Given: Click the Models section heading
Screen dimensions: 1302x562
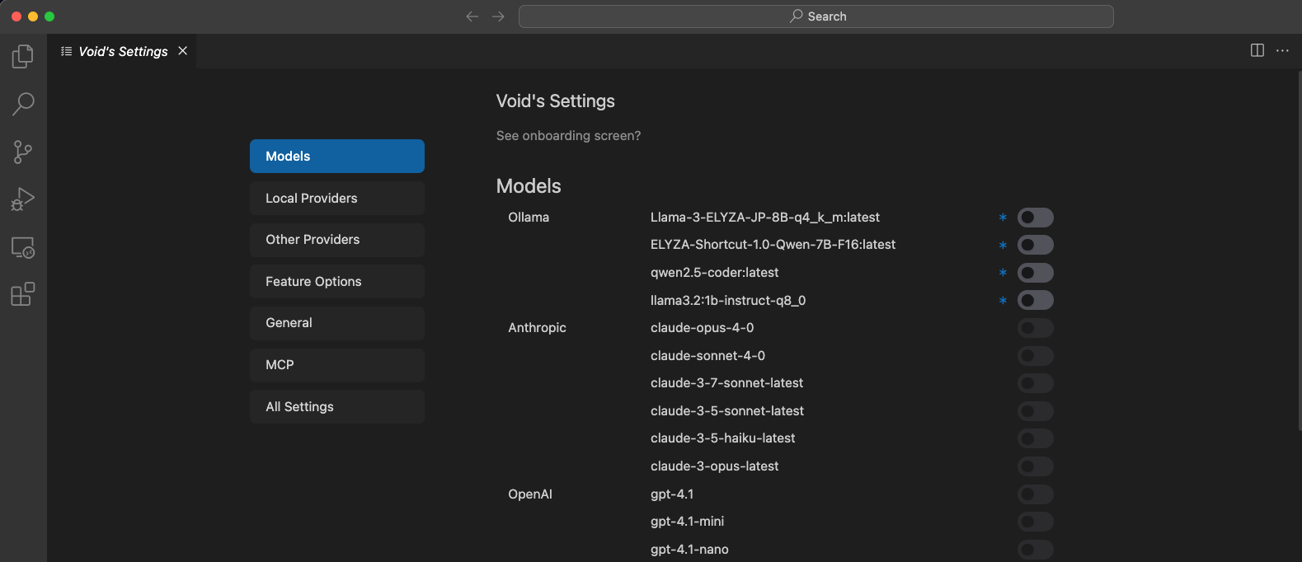Looking at the screenshot, I should pos(529,186).
